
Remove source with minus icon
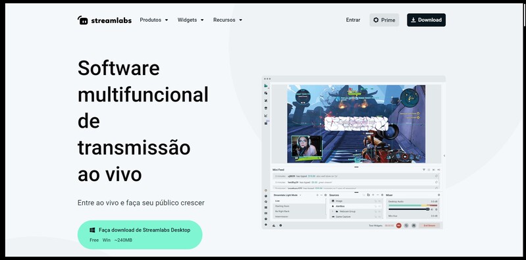378,195
